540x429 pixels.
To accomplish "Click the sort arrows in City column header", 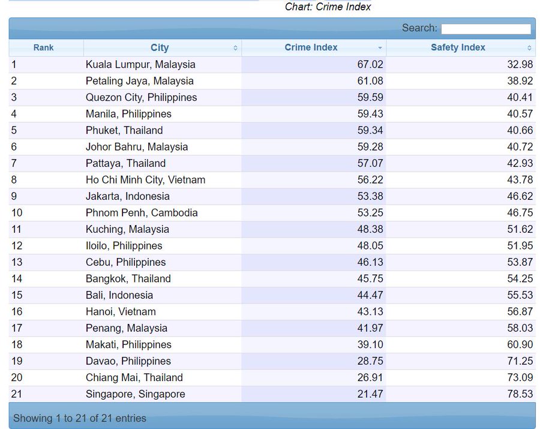I will pos(235,48).
